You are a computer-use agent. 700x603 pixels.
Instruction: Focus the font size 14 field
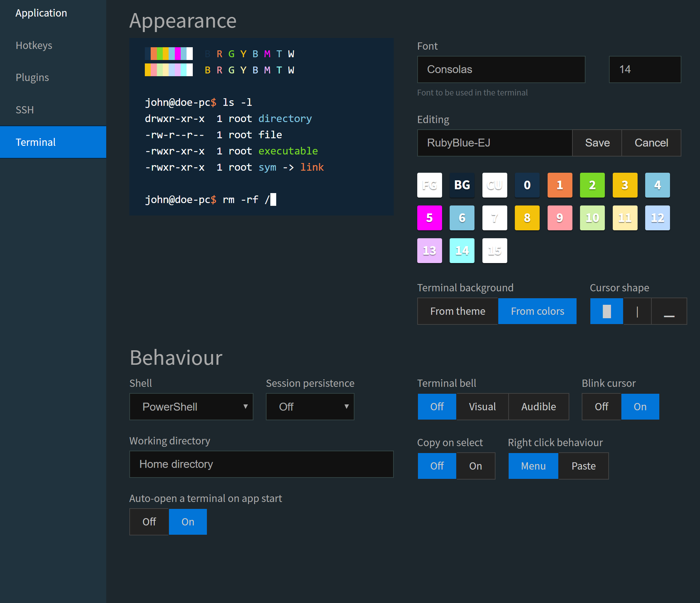coord(645,69)
